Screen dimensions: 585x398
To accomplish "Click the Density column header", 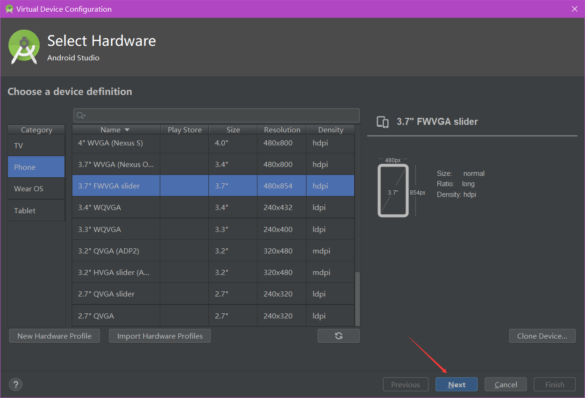I will pyautogui.click(x=331, y=130).
